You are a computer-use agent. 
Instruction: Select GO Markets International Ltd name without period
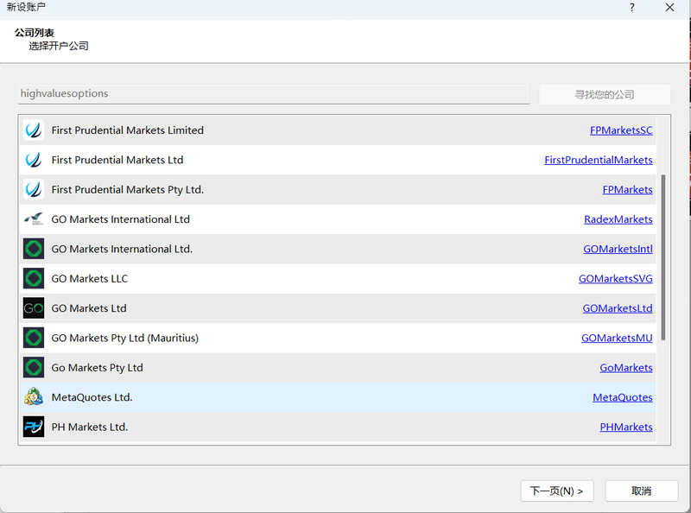[120, 219]
